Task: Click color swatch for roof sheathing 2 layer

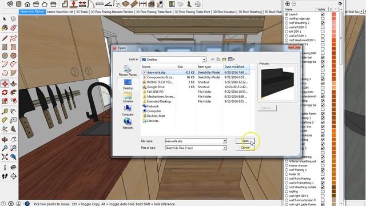Action: click(334, 23)
